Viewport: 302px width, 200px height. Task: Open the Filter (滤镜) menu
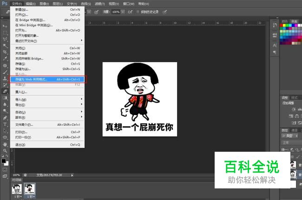tap(99, 4)
